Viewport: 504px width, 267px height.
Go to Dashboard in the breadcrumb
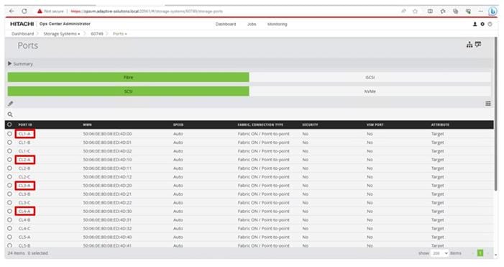22,34
